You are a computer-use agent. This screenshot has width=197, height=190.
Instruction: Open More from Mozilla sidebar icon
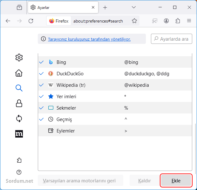[x=19, y=134]
